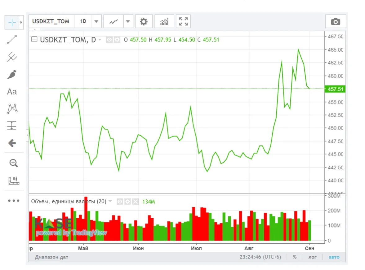
Task: Expand the chart style dropdown arrow
Action: click(128, 22)
